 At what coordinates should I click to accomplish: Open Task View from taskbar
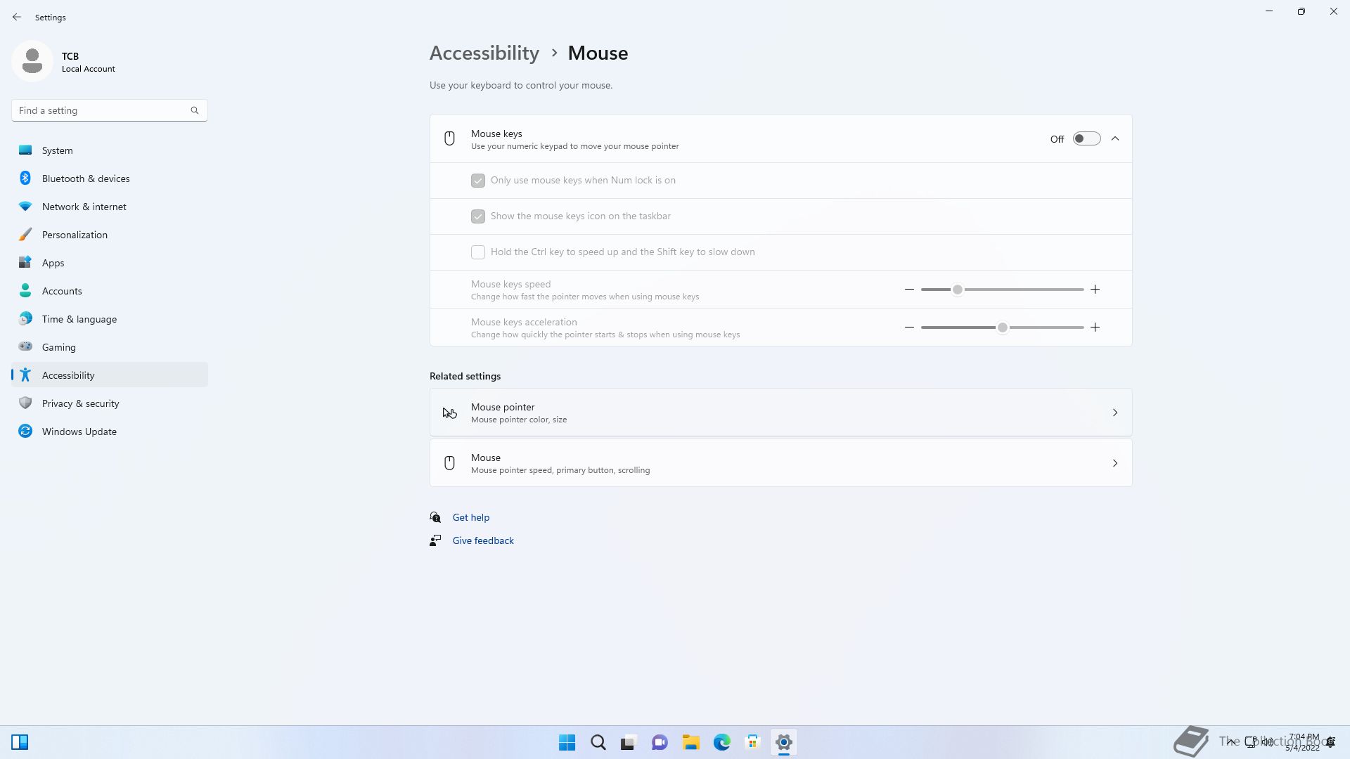click(x=629, y=742)
